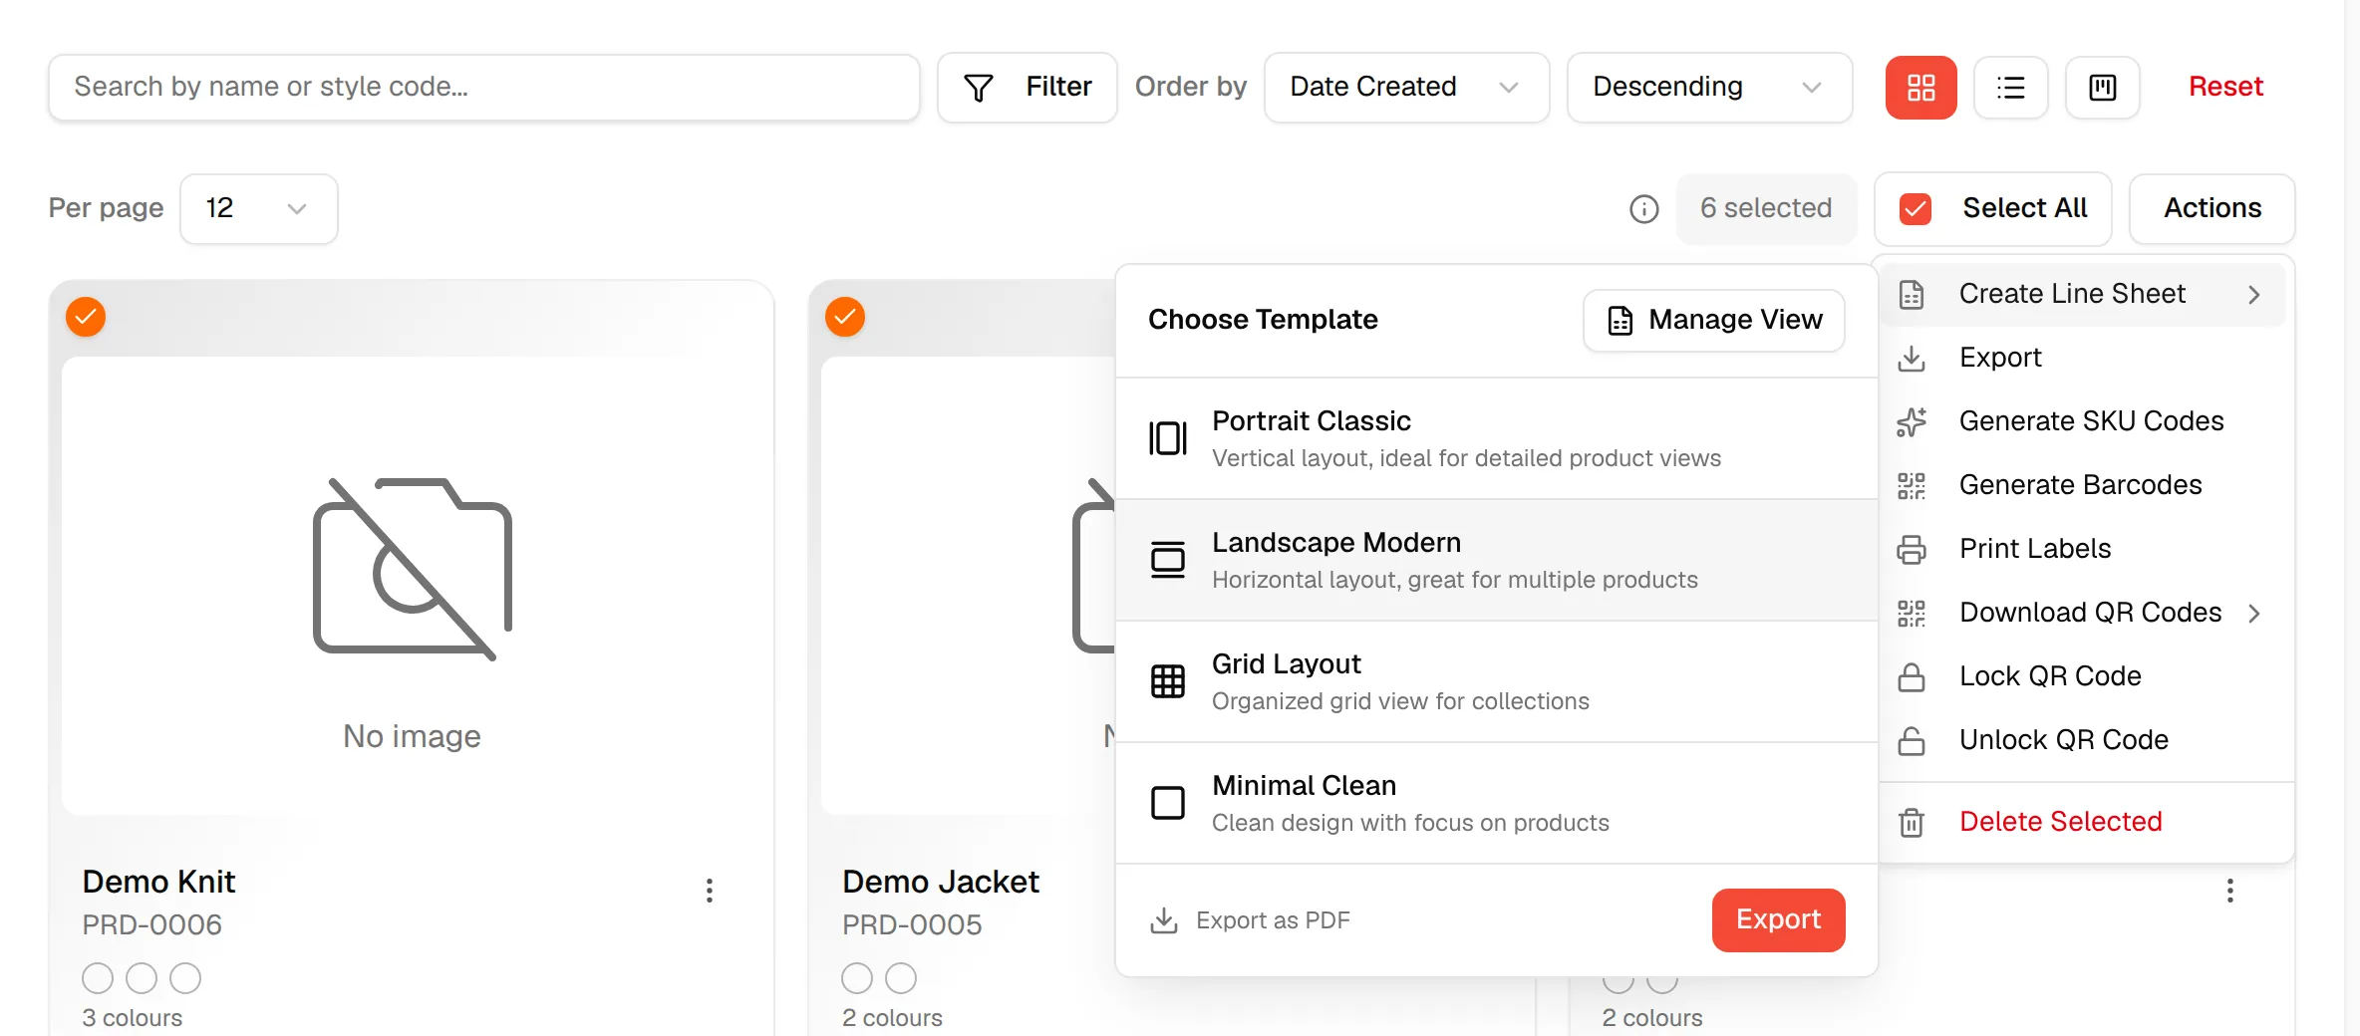This screenshot has height=1036, width=2360.
Task: Click the Demo Knit no-image thumbnail
Action: (412, 586)
